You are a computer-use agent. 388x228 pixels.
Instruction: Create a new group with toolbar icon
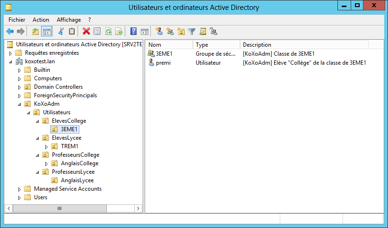tap(170, 32)
